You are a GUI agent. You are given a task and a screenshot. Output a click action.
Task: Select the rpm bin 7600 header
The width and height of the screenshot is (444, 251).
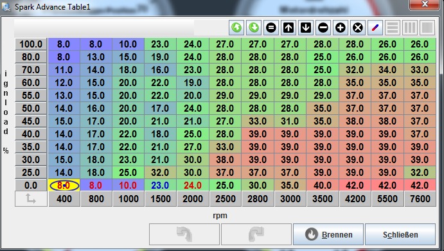click(420, 198)
